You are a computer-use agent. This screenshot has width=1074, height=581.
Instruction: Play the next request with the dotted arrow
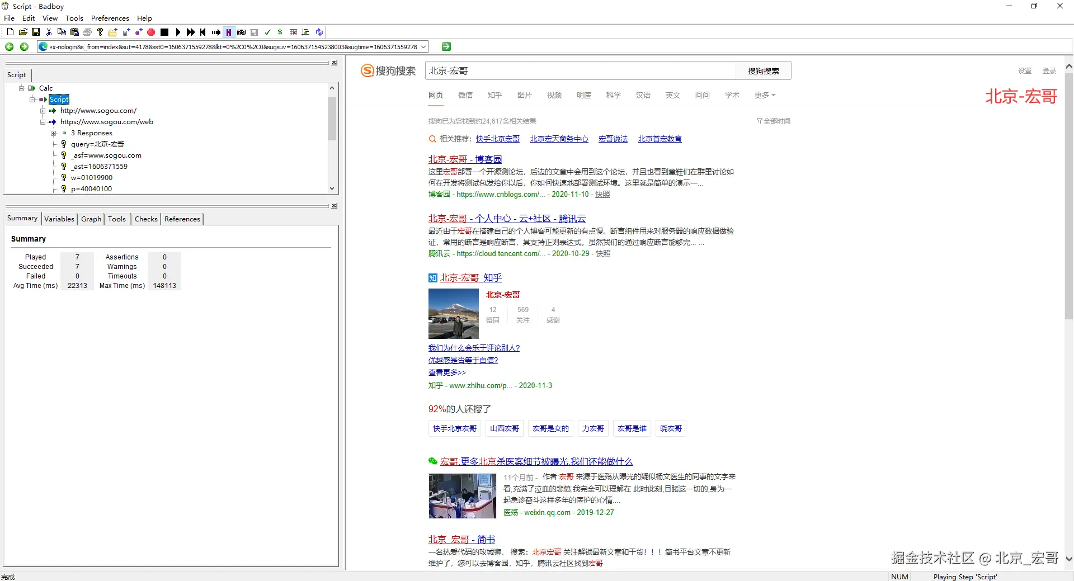point(216,32)
